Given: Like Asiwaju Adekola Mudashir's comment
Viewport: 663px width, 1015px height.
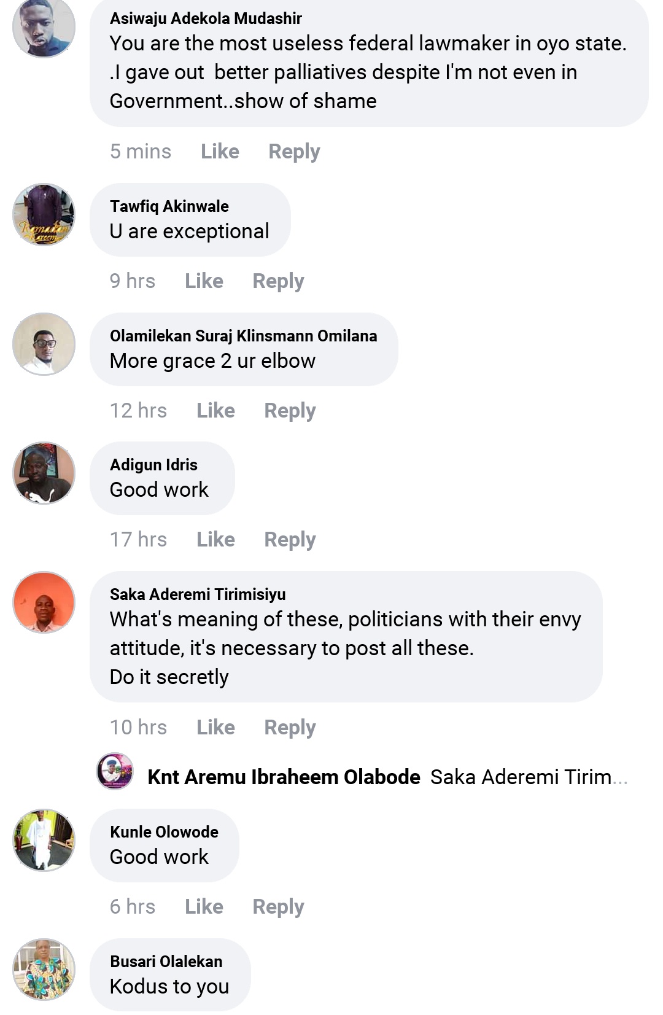Looking at the screenshot, I should [220, 151].
